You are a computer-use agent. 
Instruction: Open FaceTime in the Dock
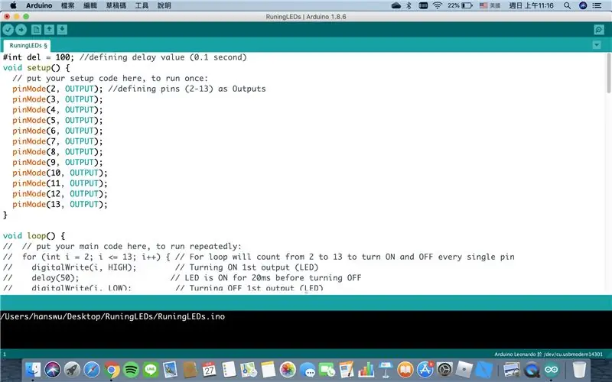point(327,370)
